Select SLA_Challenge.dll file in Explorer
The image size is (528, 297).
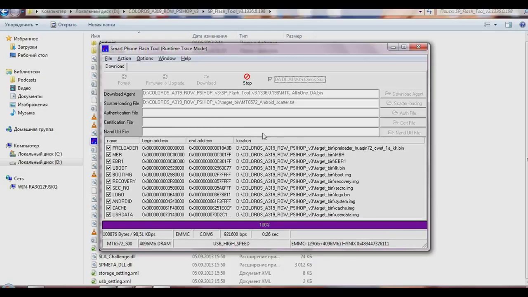point(117,257)
